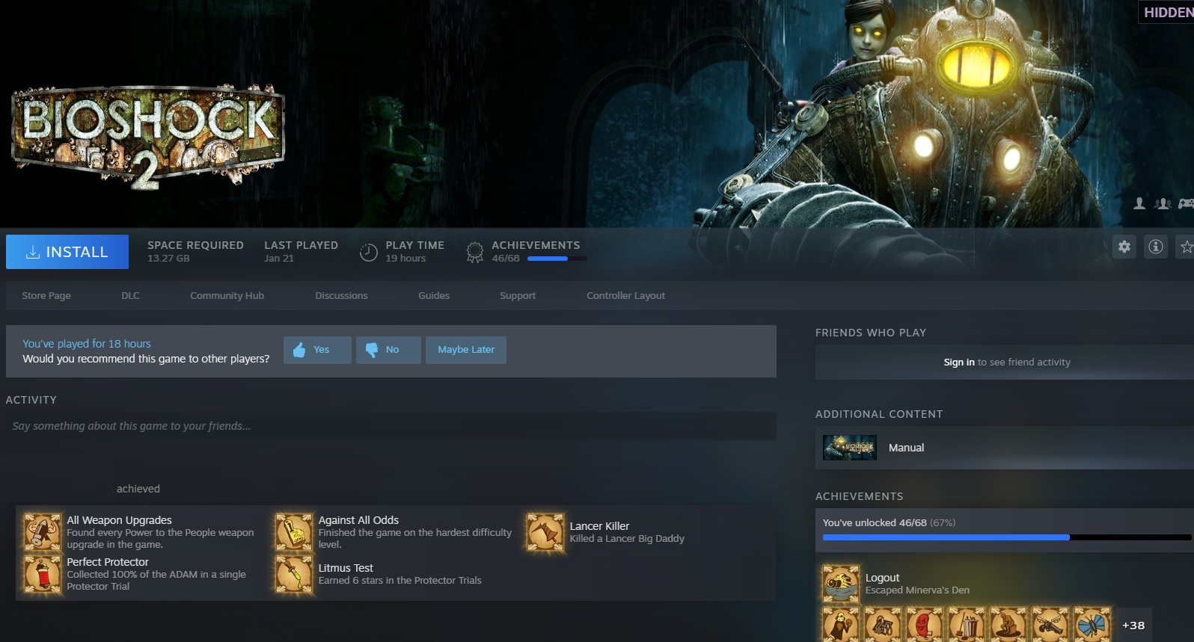This screenshot has width=1194, height=642.
Task: Open the game settings gear icon
Action: click(x=1124, y=247)
